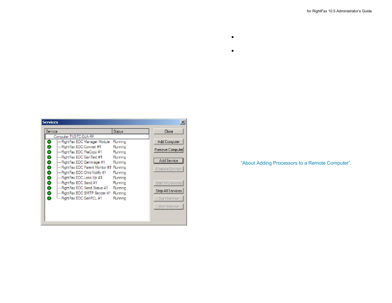
Task: Click the Remove Computer button
Action: click(x=168, y=149)
